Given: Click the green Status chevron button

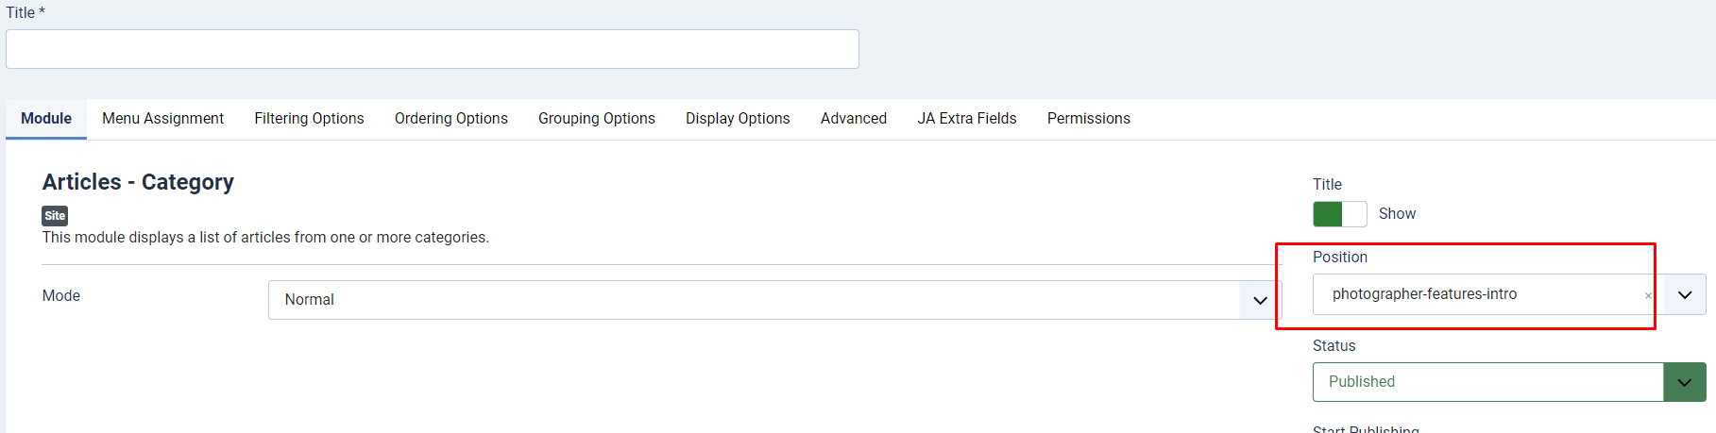Looking at the screenshot, I should (1684, 382).
